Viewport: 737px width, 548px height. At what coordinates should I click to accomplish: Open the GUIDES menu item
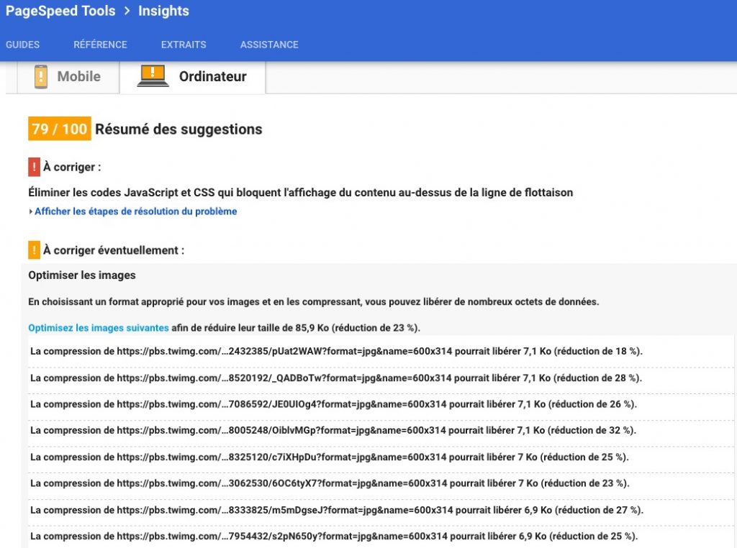point(23,45)
